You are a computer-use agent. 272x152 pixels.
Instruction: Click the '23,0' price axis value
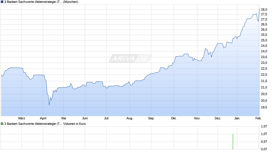click(x=264, y=63)
